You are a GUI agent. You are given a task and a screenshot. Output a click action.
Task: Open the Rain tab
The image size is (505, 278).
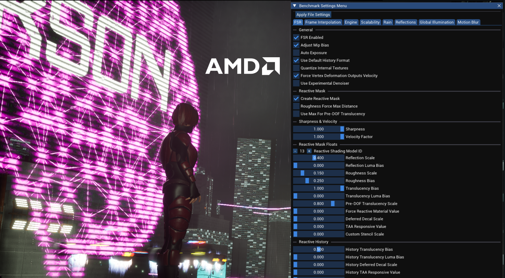(x=387, y=22)
